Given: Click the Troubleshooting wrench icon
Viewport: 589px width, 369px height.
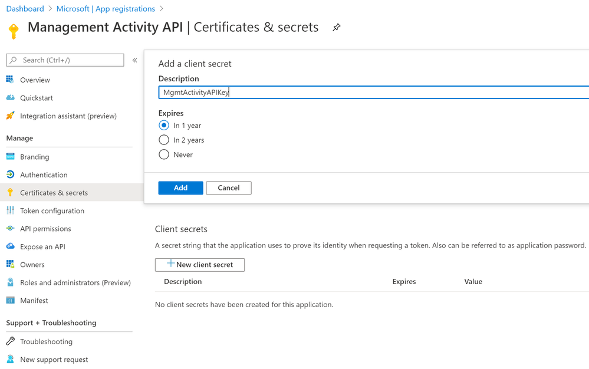Looking at the screenshot, I should (10, 341).
